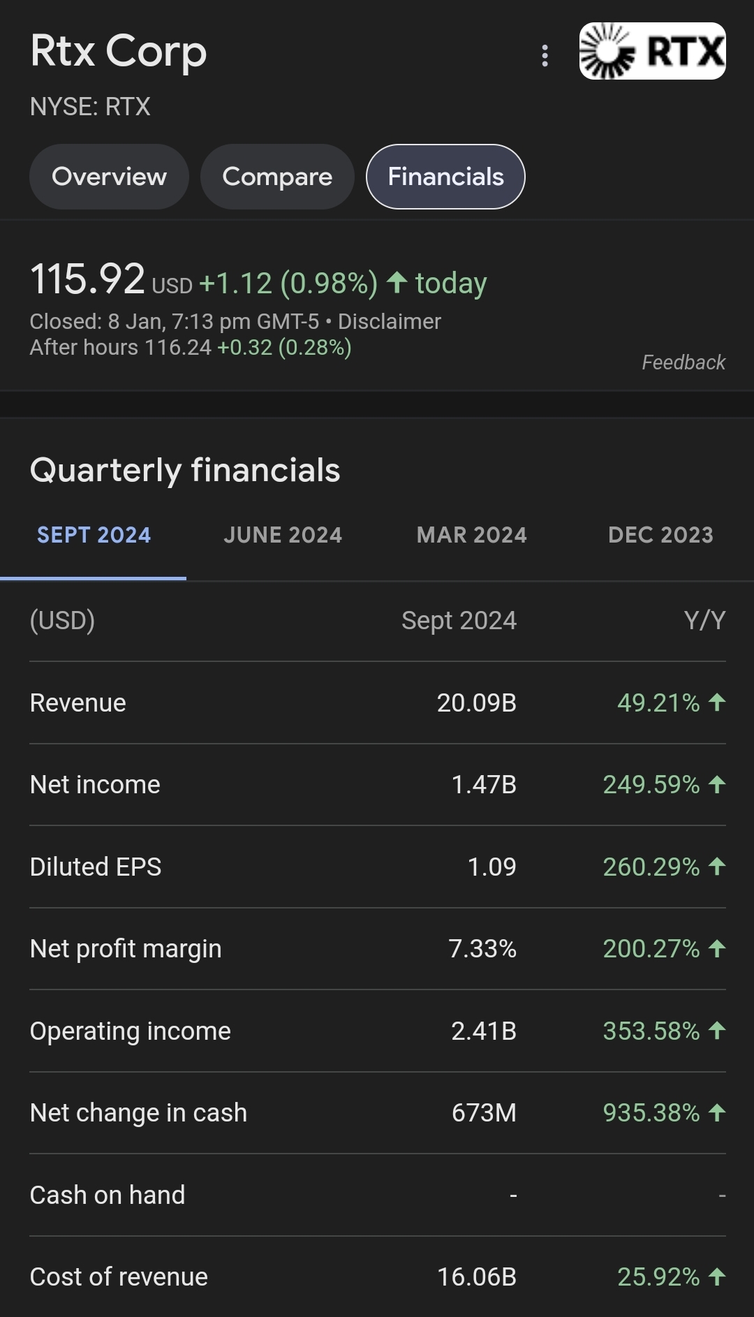
Task: Tap the Net profit margin row label
Action: click(x=126, y=948)
